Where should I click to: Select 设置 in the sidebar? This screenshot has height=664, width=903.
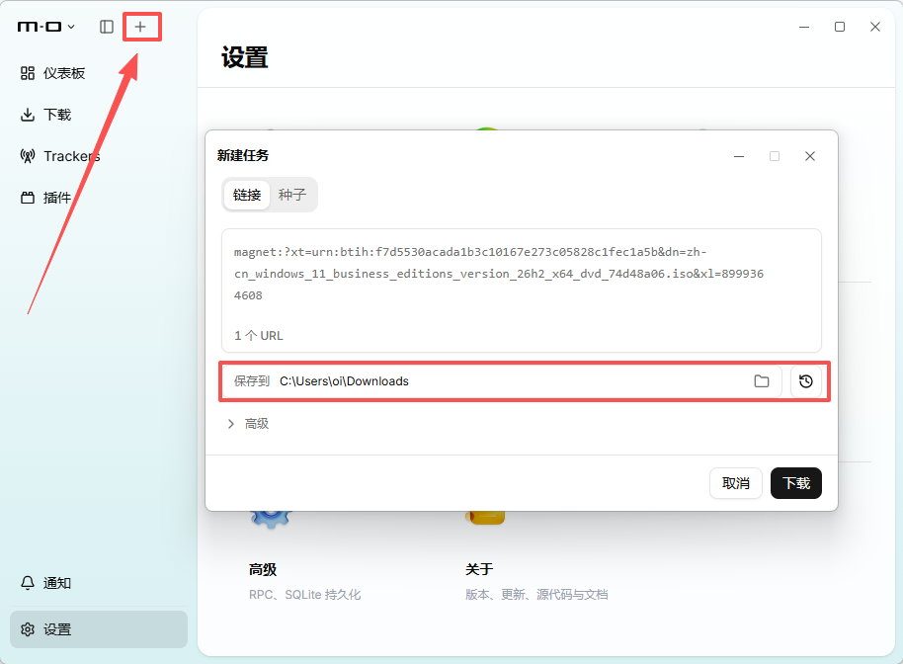point(99,629)
